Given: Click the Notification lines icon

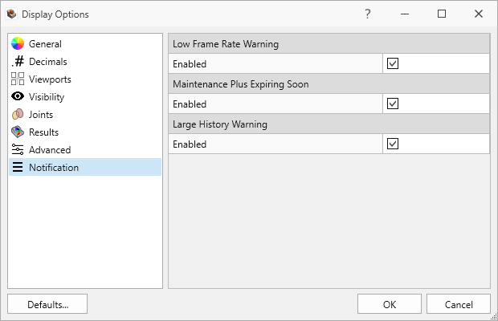Looking at the screenshot, I should (18, 167).
